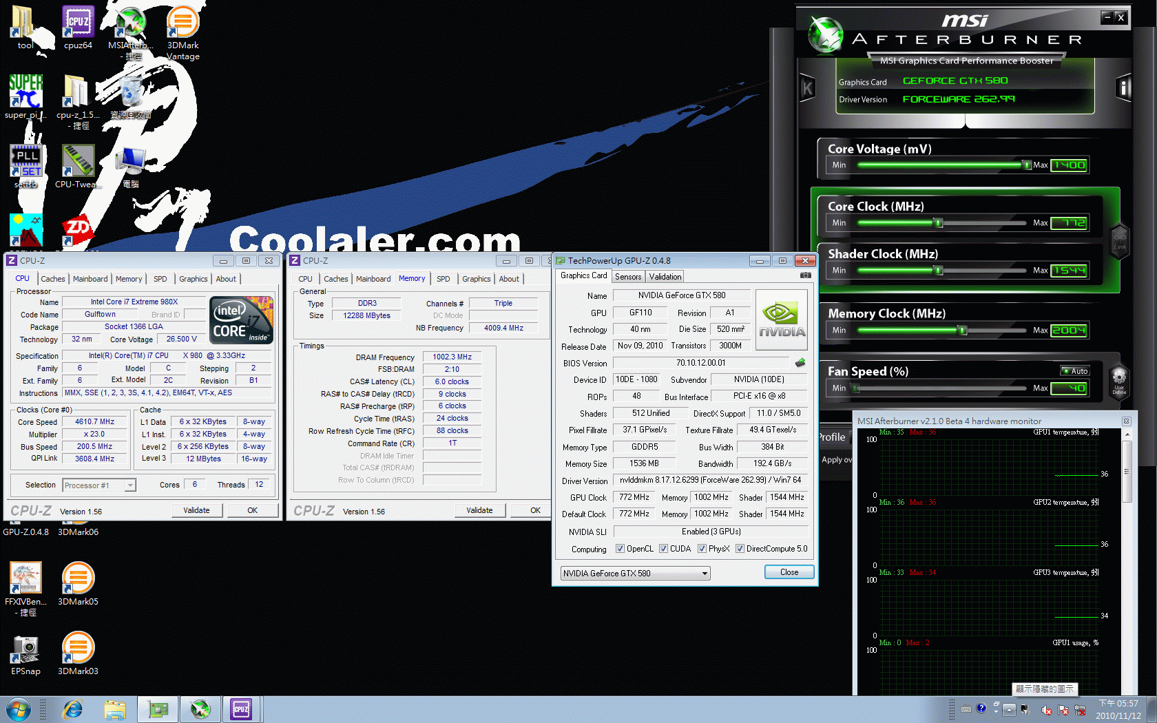Launch the 3DMark05 desktop shortcut
Viewport: 1157px width, 723px height.
pos(78,584)
